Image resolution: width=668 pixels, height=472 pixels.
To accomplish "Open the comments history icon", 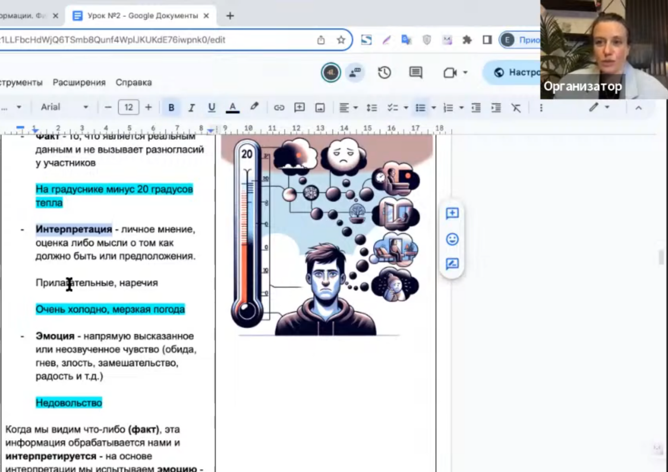I will 416,72.
